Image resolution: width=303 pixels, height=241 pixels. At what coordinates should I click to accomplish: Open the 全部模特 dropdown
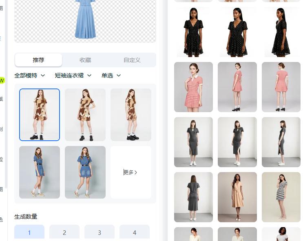tap(29, 75)
